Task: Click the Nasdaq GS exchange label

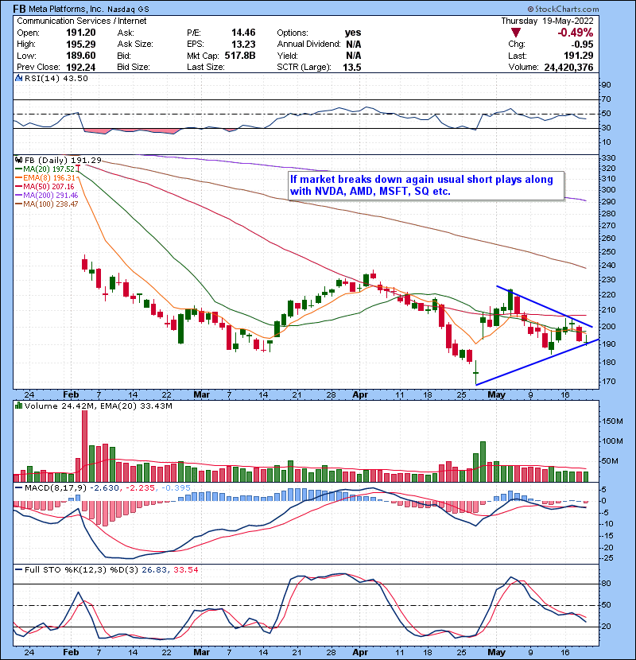Action: [128, 10]
